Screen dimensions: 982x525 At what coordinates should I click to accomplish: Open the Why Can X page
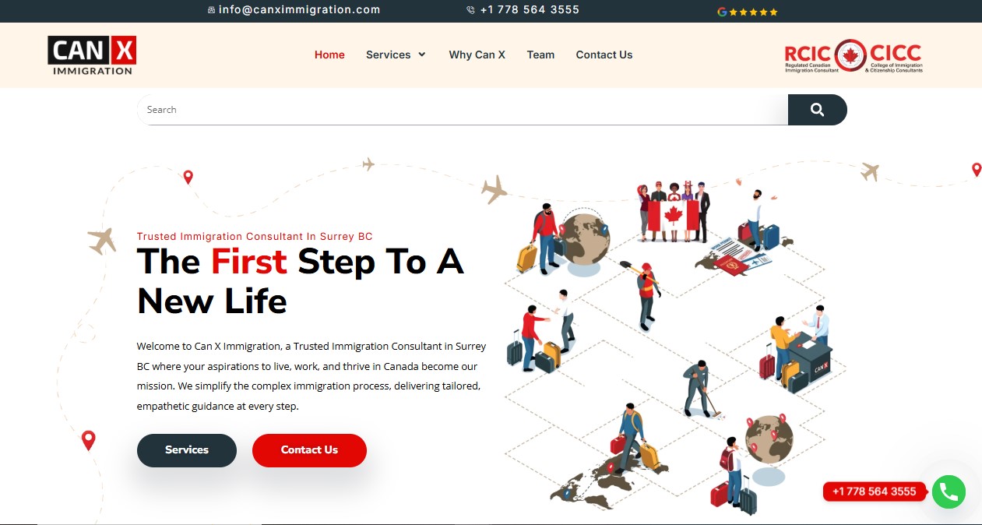point(477,55)
